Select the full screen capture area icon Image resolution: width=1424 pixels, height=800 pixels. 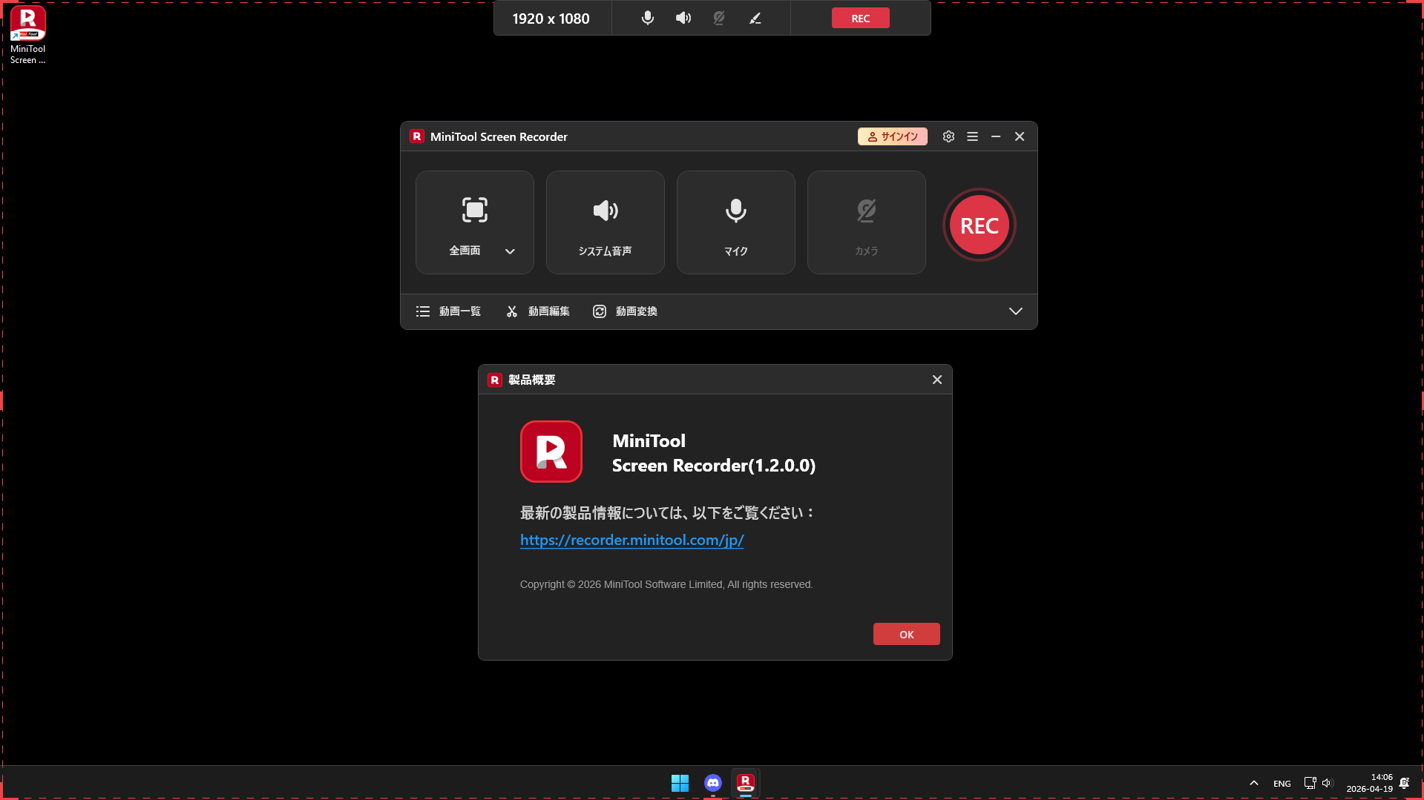pos(474,211)
